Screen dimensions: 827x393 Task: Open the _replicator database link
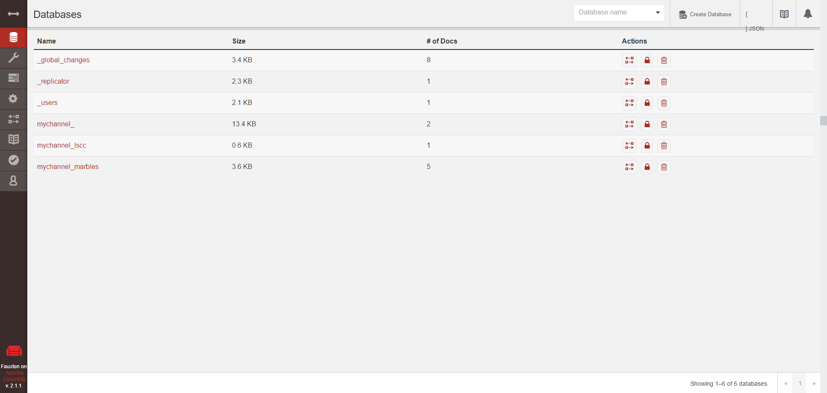(53, 81)
